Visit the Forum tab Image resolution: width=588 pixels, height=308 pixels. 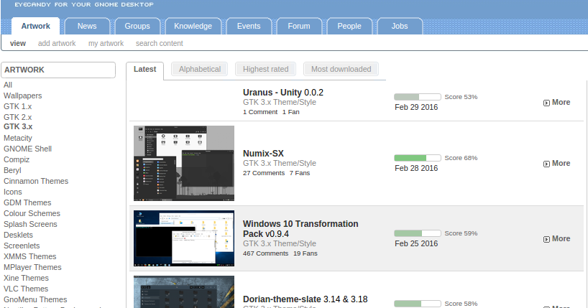(299, 27)
